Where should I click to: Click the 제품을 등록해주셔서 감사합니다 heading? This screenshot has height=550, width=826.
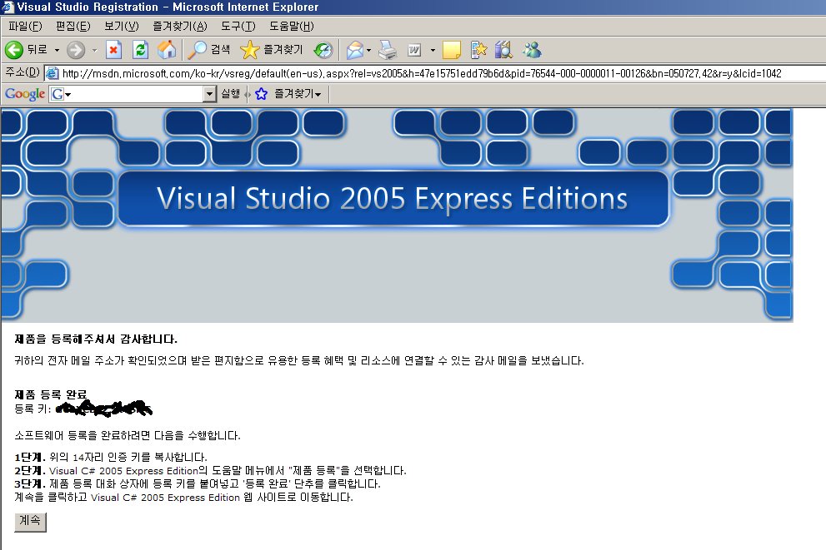point(96,339)
